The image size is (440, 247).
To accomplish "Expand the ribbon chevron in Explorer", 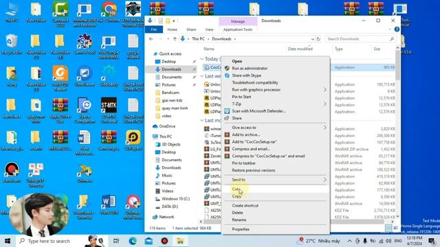I will click(x=390, y=29).
